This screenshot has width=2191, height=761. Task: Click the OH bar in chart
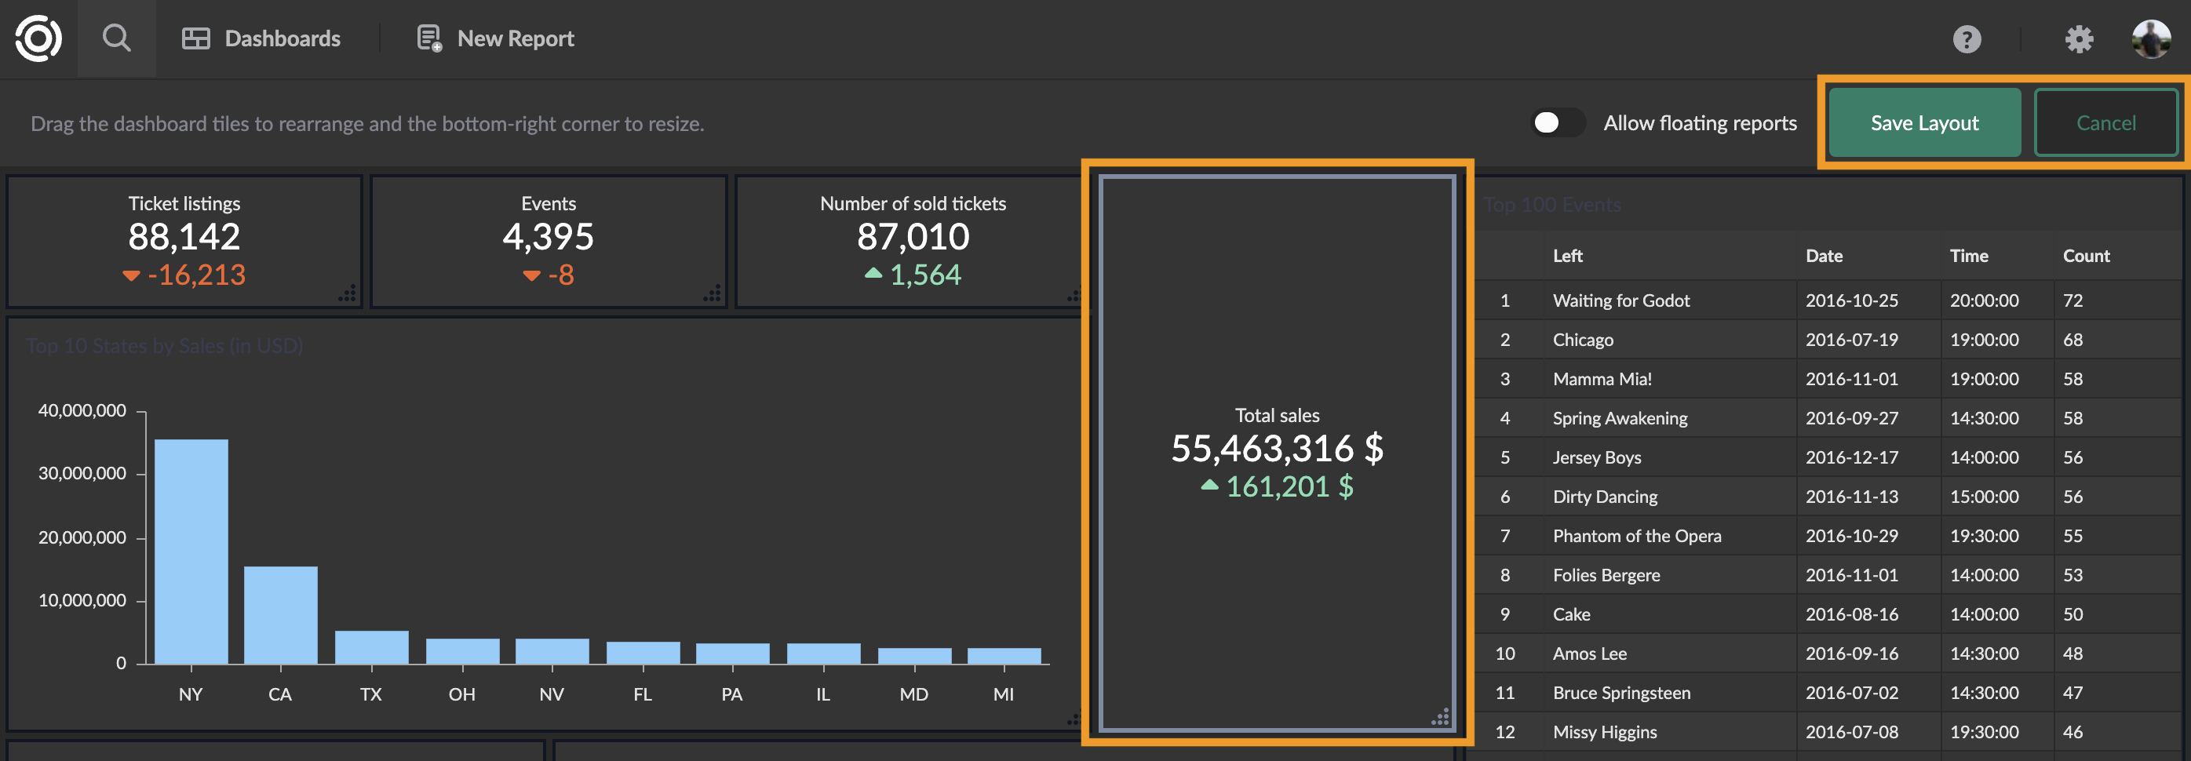click(x=463, y=650)
